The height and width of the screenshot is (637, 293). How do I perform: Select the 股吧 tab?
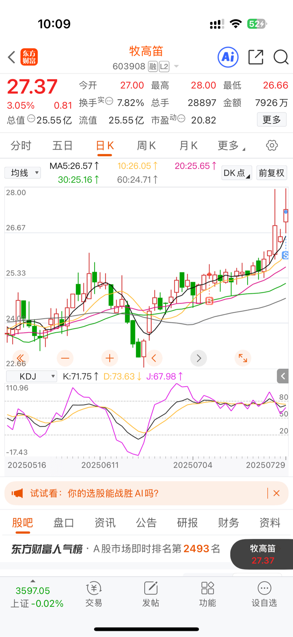23,523
